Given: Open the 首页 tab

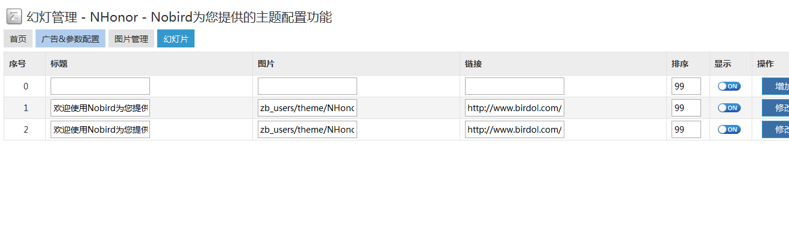Looking at the screenshot, I should [x=18, y=39].
